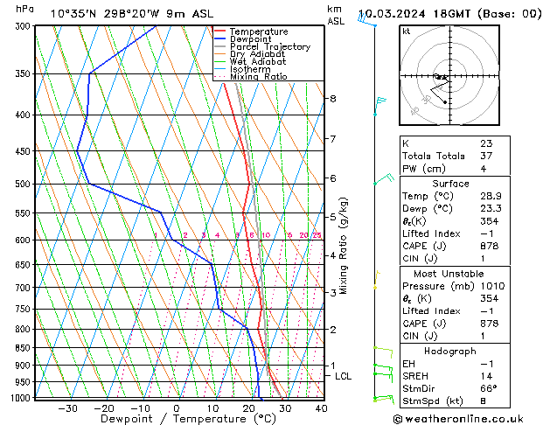Click the 'kt' label in the hodograph
This screenshot has width=550, height=425.
407,31
